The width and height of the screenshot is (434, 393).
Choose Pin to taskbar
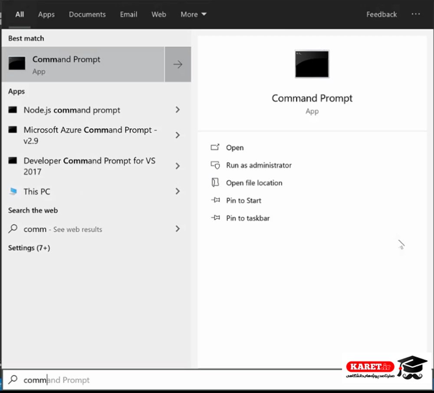click(x=248, y=218)
